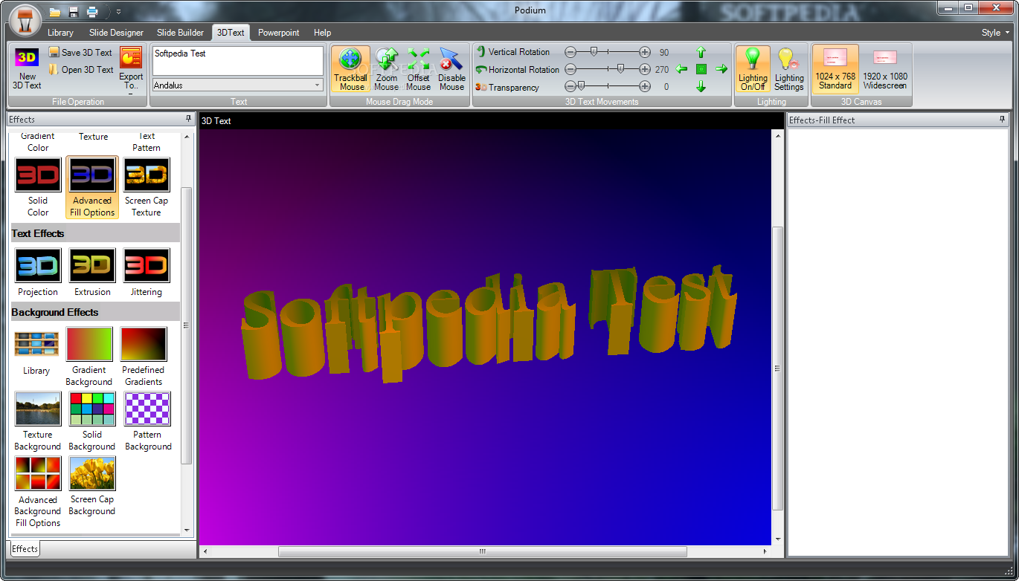Toggle Lighting On/Off

pyautogui.click(x=753, y=69)
